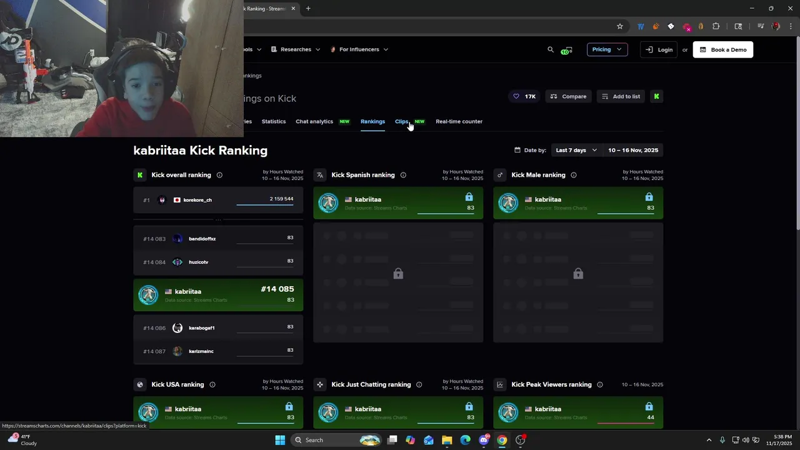The image size is (800, 450).
Task: Open the site search magnifier icon
Action: click(551, 49)
